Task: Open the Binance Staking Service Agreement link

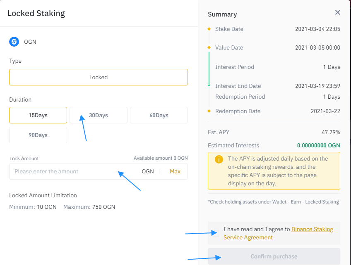Action: pos(312,229)
